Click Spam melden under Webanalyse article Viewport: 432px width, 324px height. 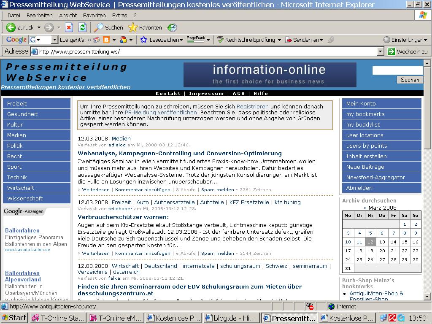[217, 189]
